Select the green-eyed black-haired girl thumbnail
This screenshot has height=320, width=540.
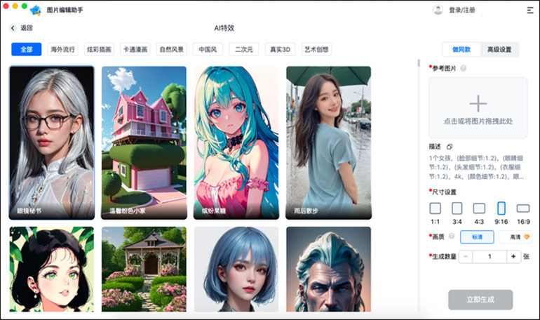pyautogui.click(x=52, y=269)
